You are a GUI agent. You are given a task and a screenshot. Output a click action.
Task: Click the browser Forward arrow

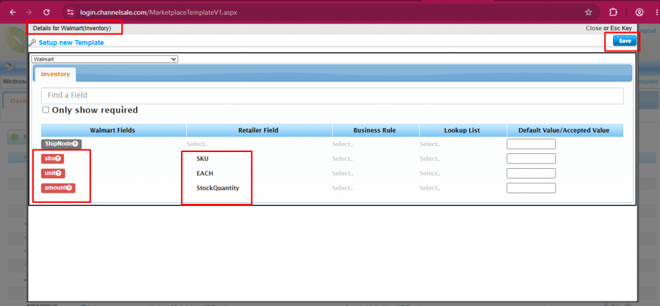tap(29, 12)
